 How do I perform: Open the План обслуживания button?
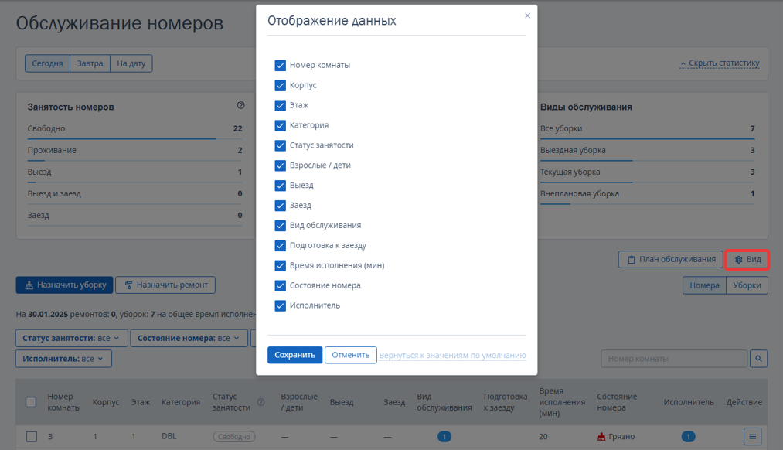[671, 259]
